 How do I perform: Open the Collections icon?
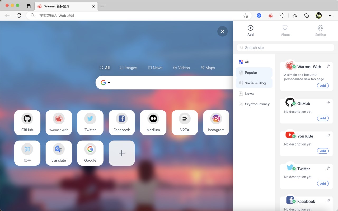pyautogui.click(x=307, y=16)
